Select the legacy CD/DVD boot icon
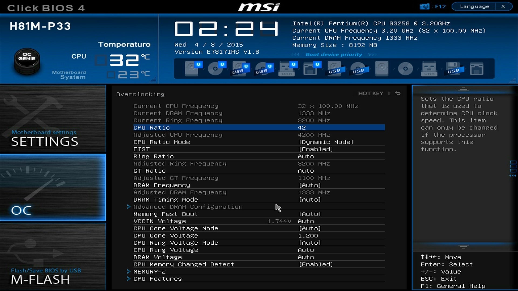Screen dimensions: 518x291 tap(405, 68)
